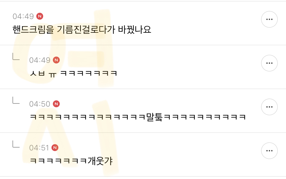Open more options on the 말툭 reply

click(x=269, y=107)
